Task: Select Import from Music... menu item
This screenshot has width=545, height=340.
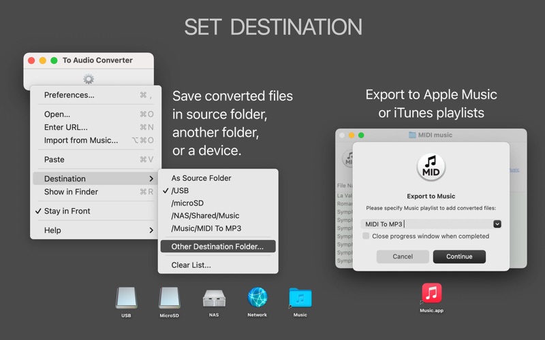Action: [x=96, y=140]
